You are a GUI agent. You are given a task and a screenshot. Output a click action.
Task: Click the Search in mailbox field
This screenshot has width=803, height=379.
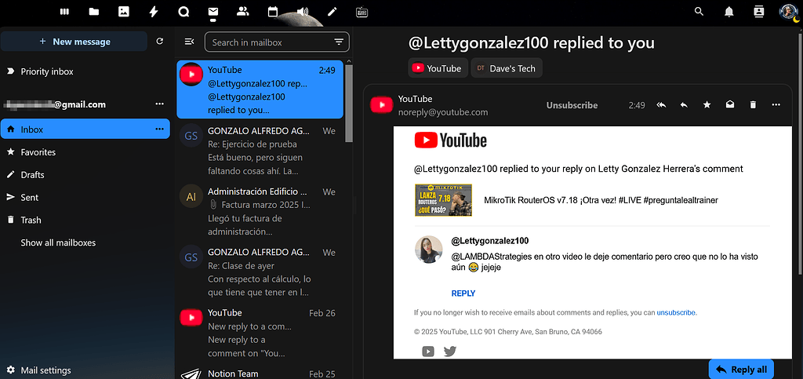pyautogui.click(x=269, y=42)
